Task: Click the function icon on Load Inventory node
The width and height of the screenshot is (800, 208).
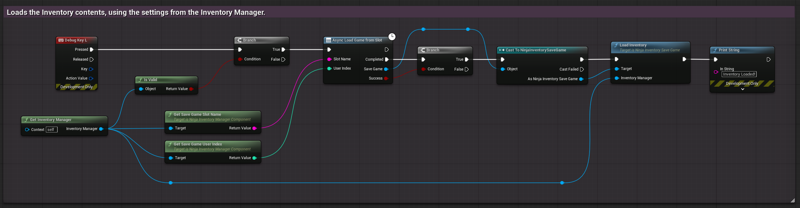Action: (x=616, y=45)
